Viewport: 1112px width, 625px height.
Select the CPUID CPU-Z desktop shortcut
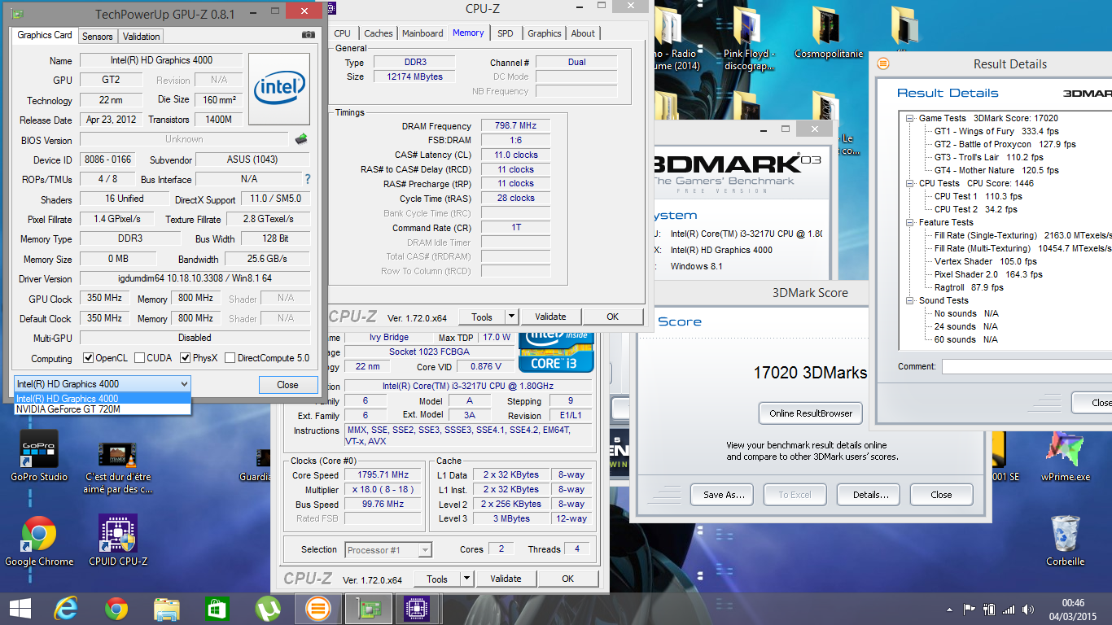(x=118, y=541)
